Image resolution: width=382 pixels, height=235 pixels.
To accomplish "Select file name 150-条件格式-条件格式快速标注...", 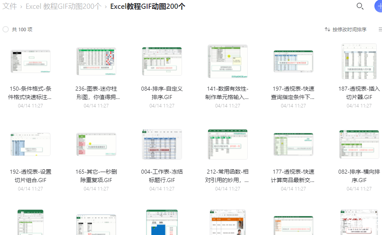I will coord(30,93).
